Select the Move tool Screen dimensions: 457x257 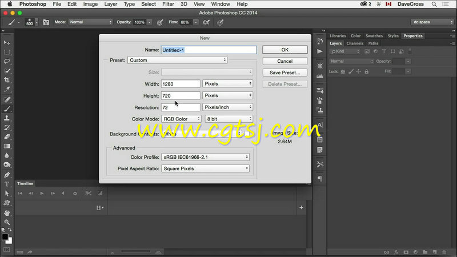pyautogui.click(x=7, y=43)
